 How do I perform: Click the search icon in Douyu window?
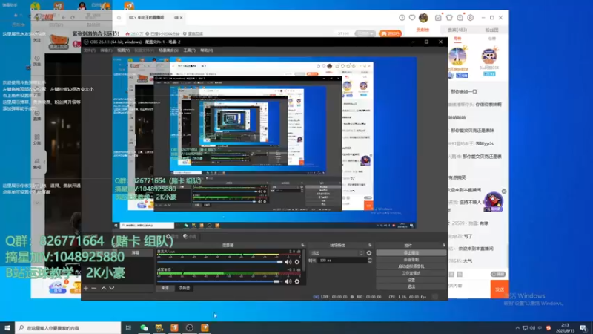point(119,18)
